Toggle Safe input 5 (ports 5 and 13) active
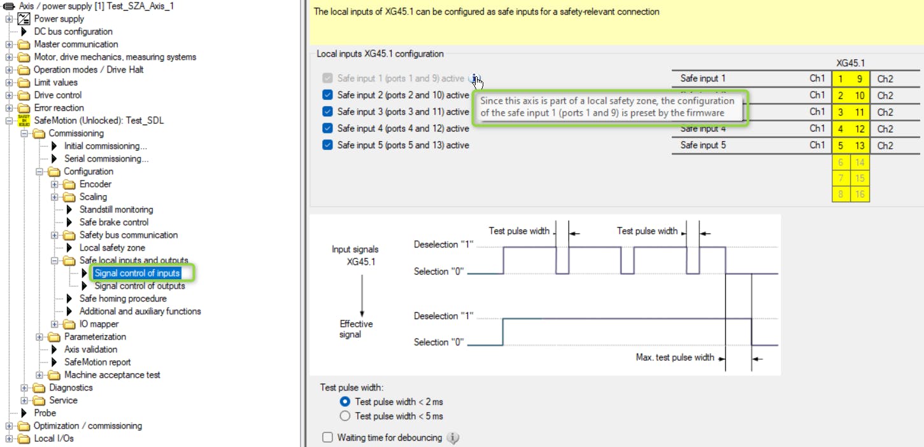 point(327,145)
